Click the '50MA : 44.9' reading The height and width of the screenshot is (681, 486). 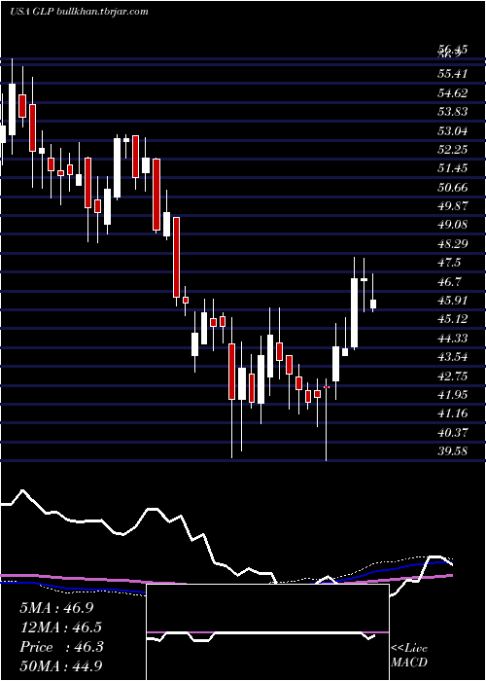pos(60,665)
